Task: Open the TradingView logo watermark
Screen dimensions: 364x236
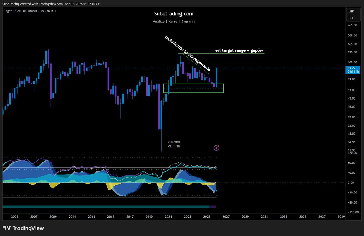Action: coord(24,228)
